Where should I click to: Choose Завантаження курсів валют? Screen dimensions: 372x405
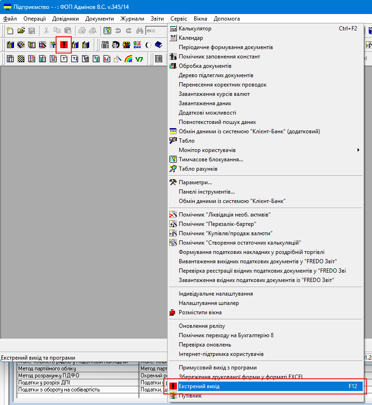pos(214,94)
